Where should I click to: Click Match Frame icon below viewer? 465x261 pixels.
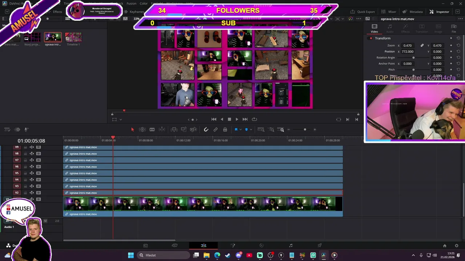pyautogui.click(x=339, y=119)
